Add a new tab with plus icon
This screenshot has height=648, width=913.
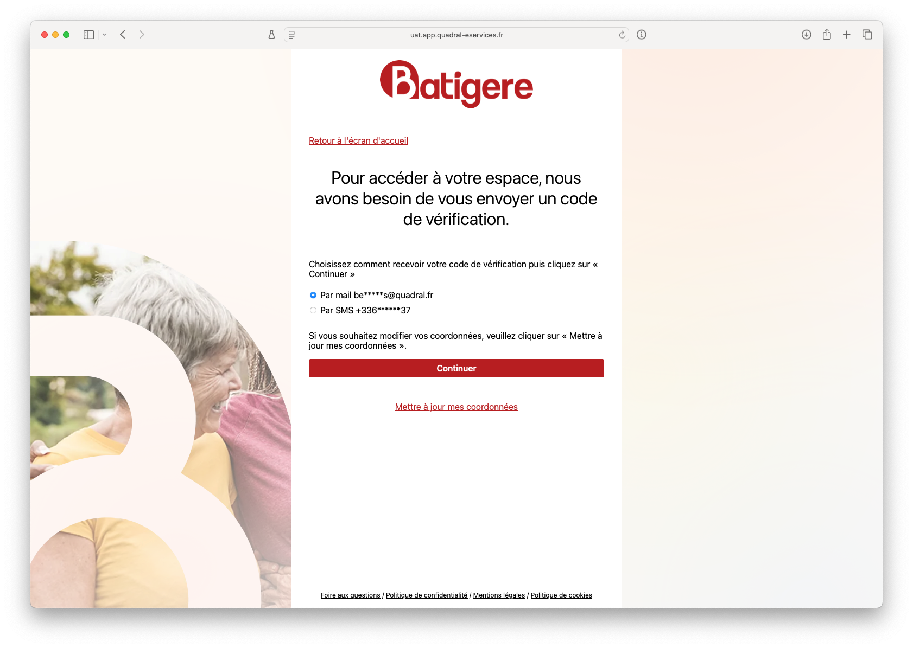coord(847,35)
